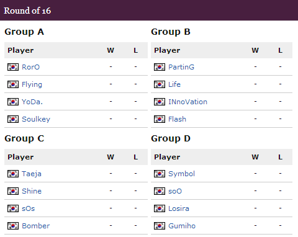The image size is (298, 237).
Task: Click the Group D heading
Action: 171,139
